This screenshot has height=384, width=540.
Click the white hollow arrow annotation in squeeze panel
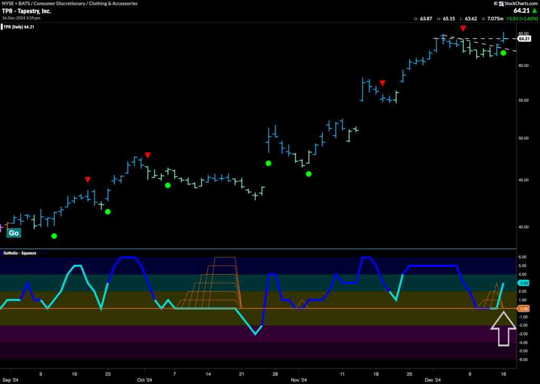click(504, 328)
